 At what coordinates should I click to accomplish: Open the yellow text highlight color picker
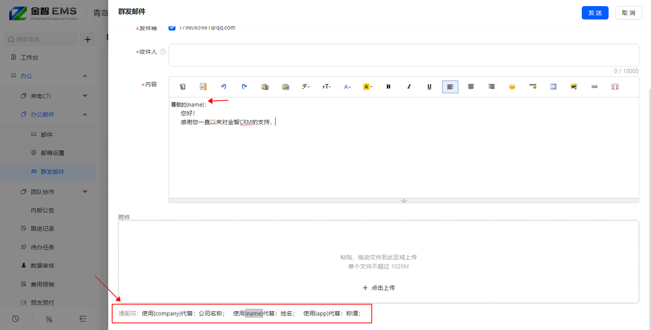368,87
